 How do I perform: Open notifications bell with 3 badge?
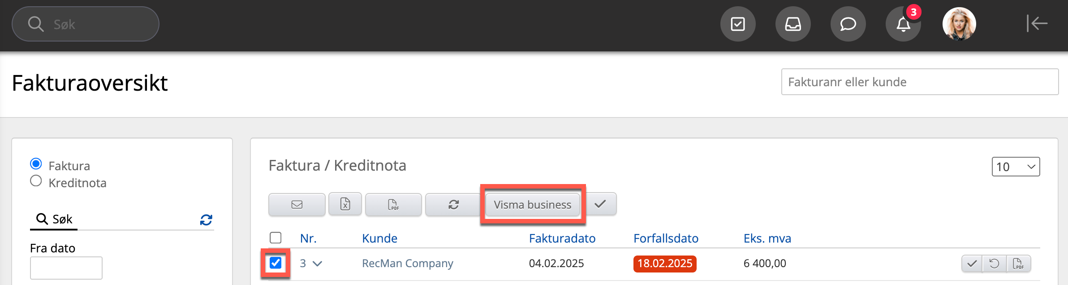903,24
